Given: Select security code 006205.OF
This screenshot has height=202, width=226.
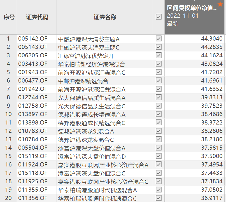Looking at the screenshot, I should (33, 55).
